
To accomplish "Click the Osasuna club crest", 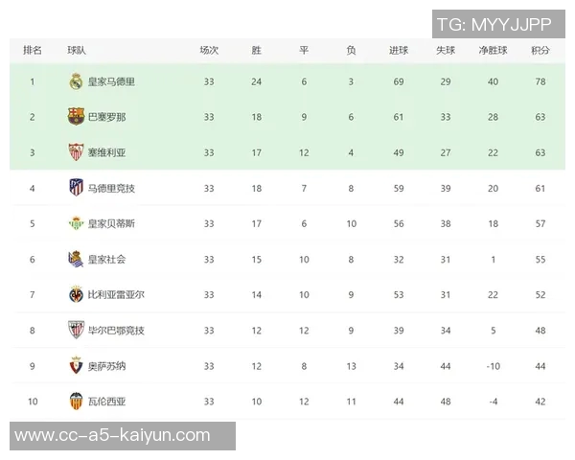I will pos(77,365).
